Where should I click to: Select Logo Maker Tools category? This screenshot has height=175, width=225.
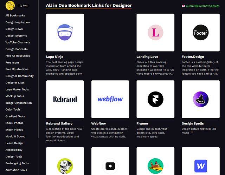coord(17,89)
